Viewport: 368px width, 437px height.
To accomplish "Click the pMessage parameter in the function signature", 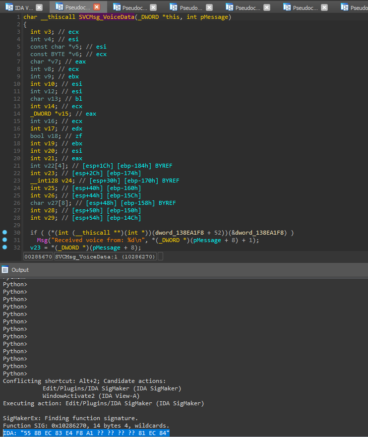I will coord(214,17).
